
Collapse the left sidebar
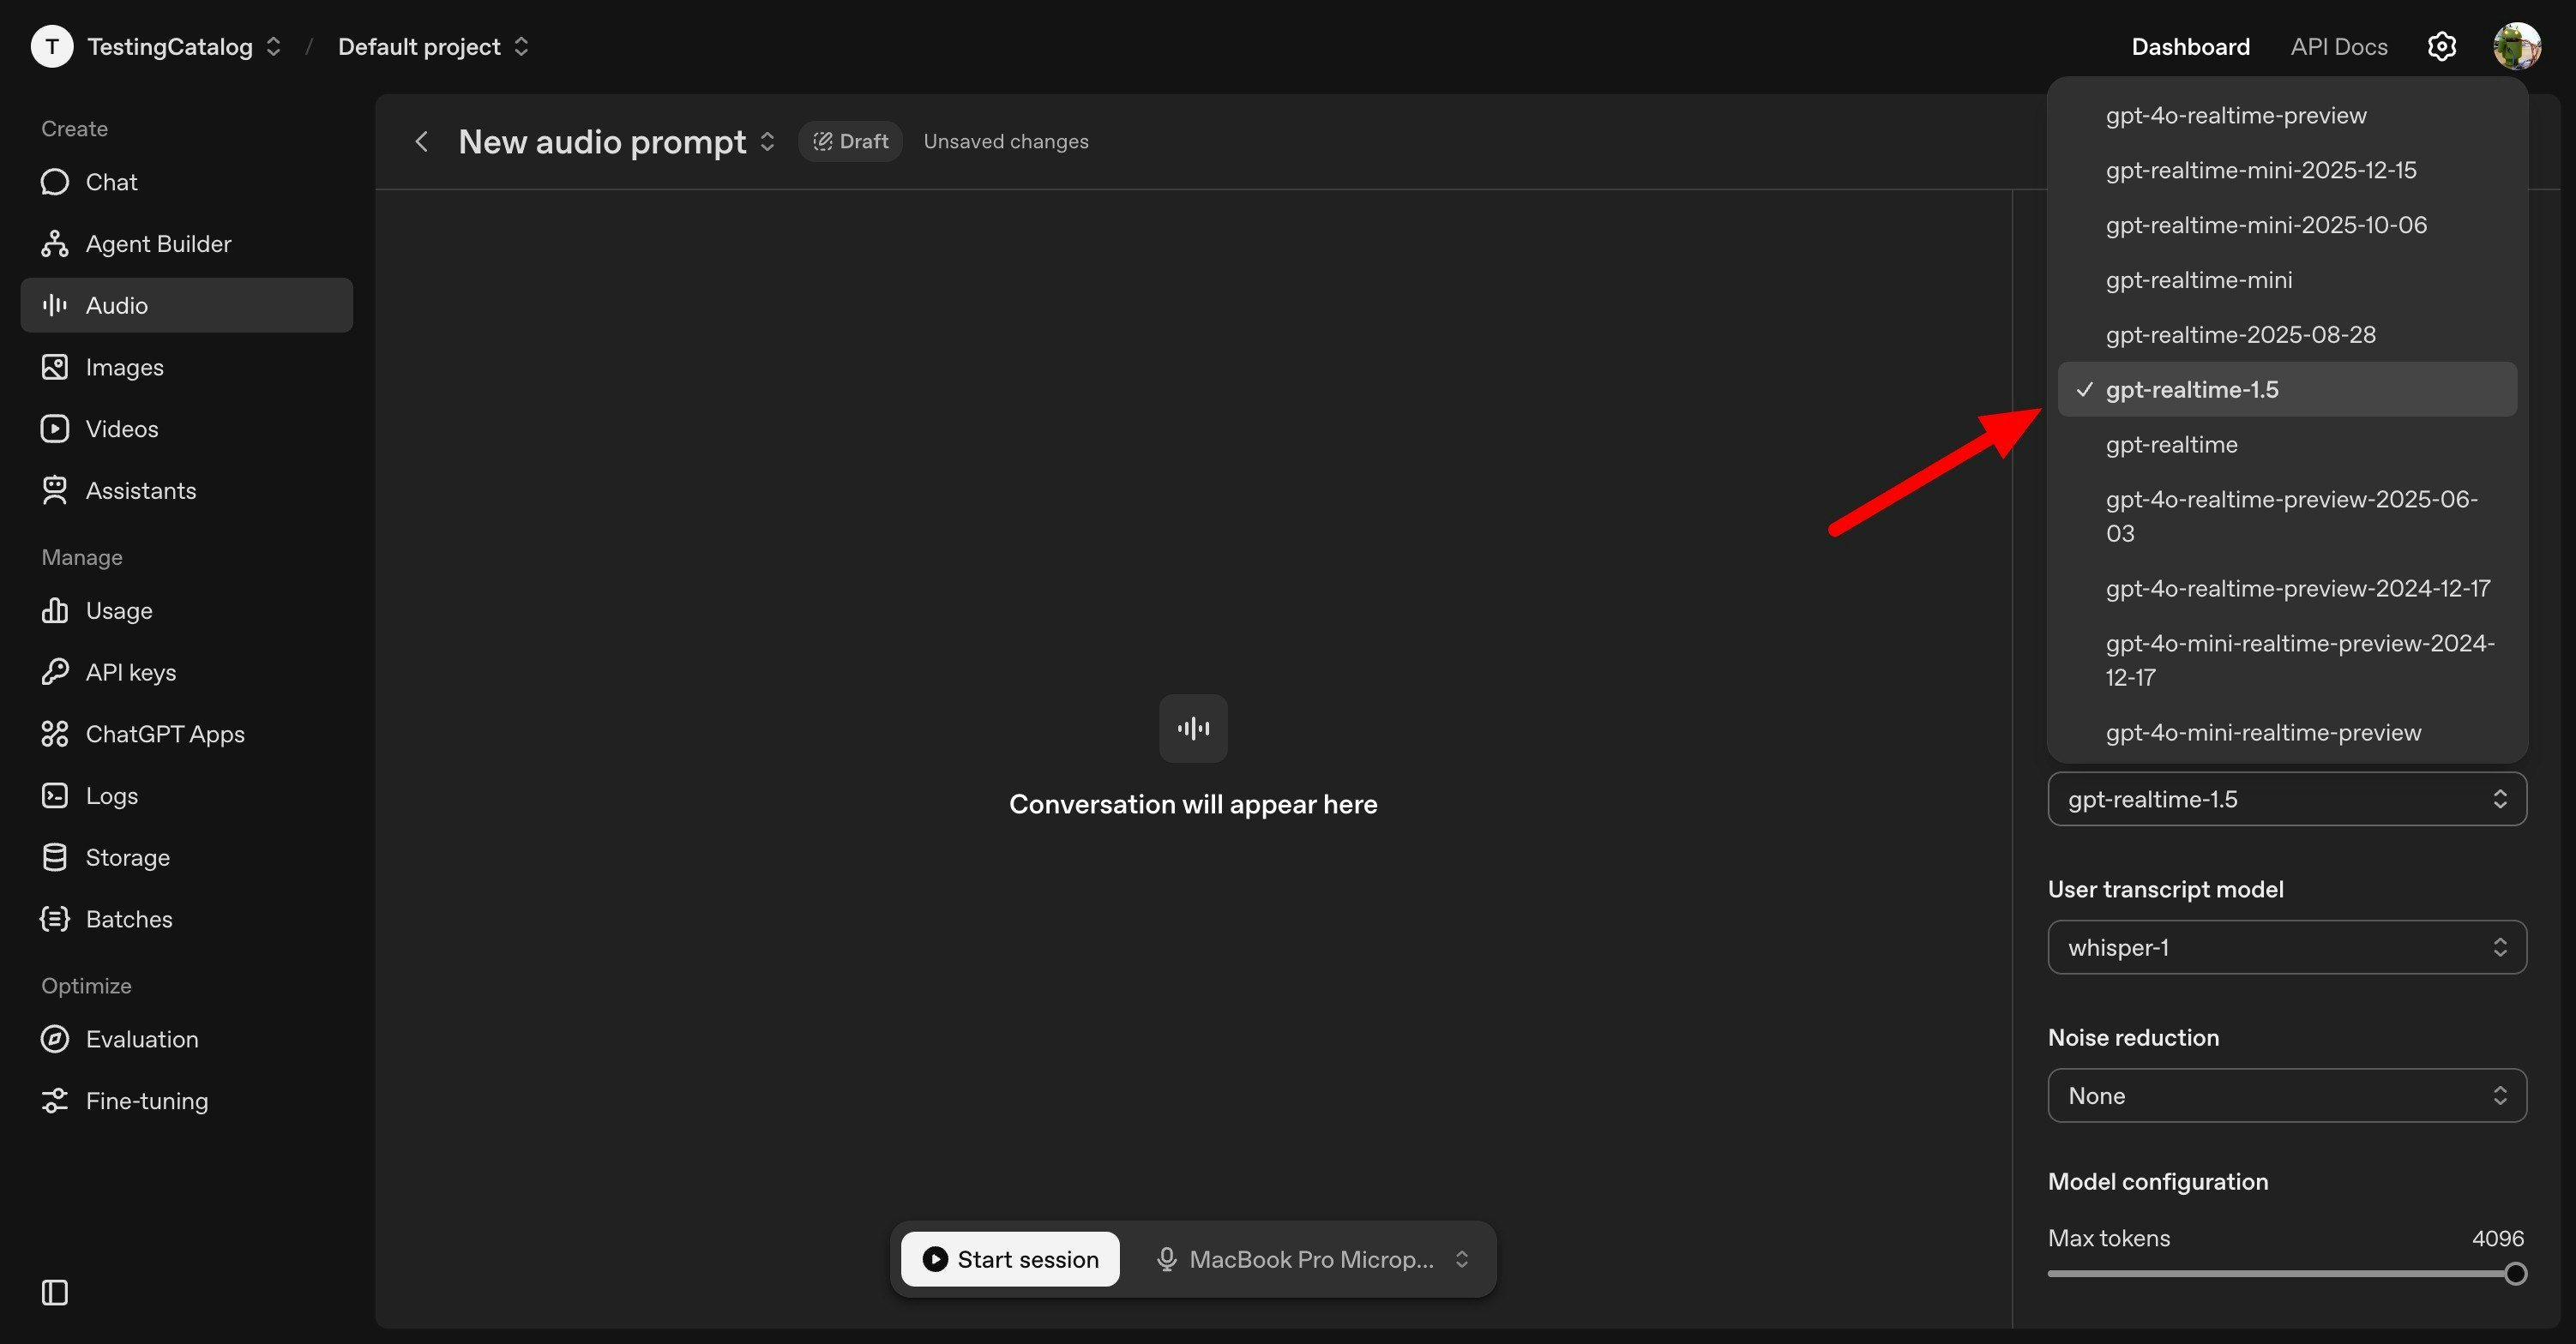pyautogui.click(x=54, y=1292)
